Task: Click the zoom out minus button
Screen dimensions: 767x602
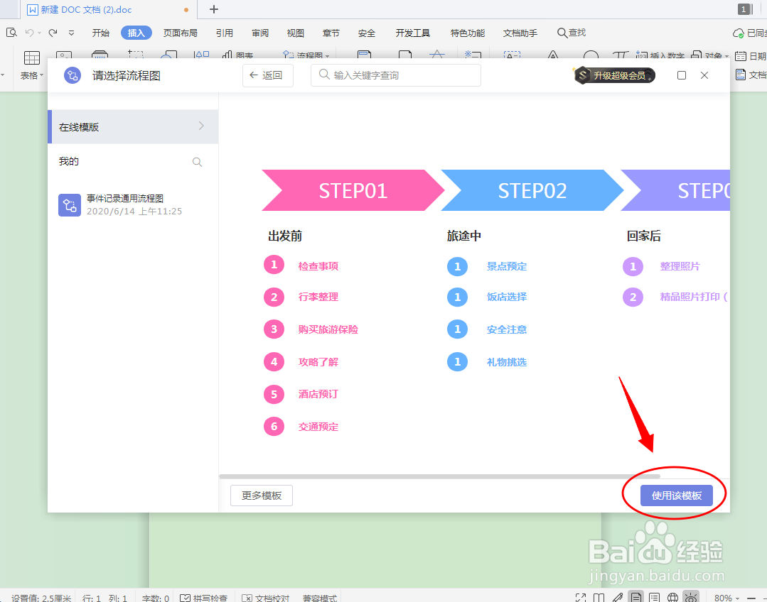Action: 751,598
